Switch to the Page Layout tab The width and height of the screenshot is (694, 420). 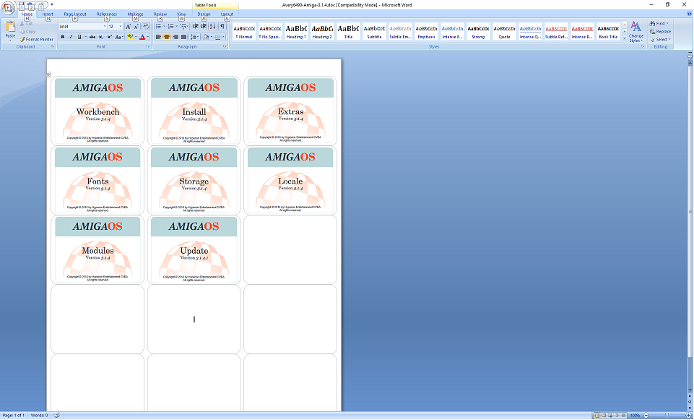click(x=74, y=14)
